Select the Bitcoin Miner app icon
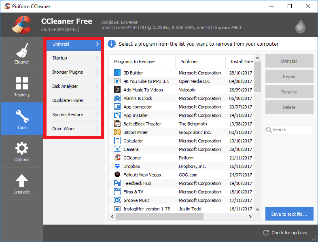The image size is (318, 242). point(117,132)
